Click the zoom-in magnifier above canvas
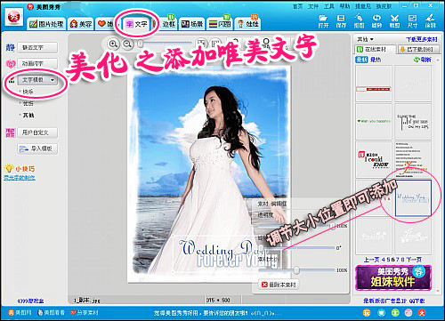Image resolution: width=445 pixels, height=321 pixels. [113, 44]
